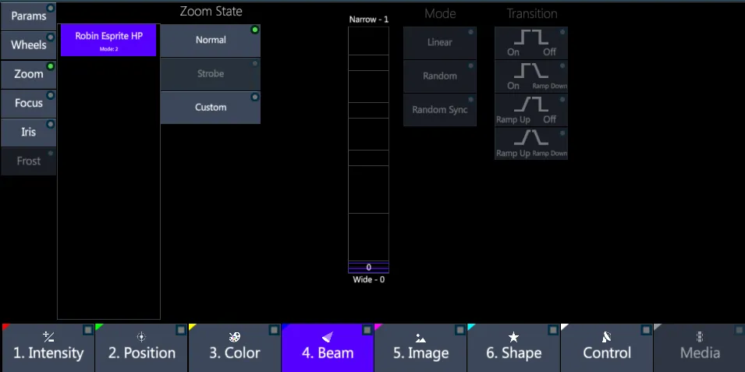Select the Ramp Up / Off transition waveform

coord(531,110)
